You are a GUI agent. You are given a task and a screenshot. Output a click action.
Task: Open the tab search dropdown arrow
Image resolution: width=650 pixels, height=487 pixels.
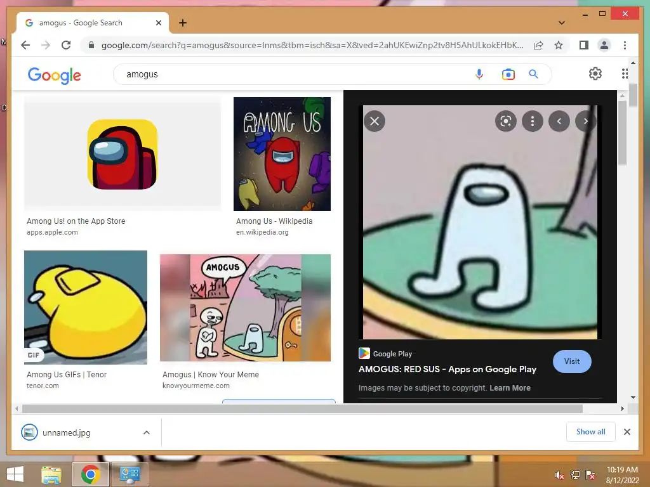562,23
